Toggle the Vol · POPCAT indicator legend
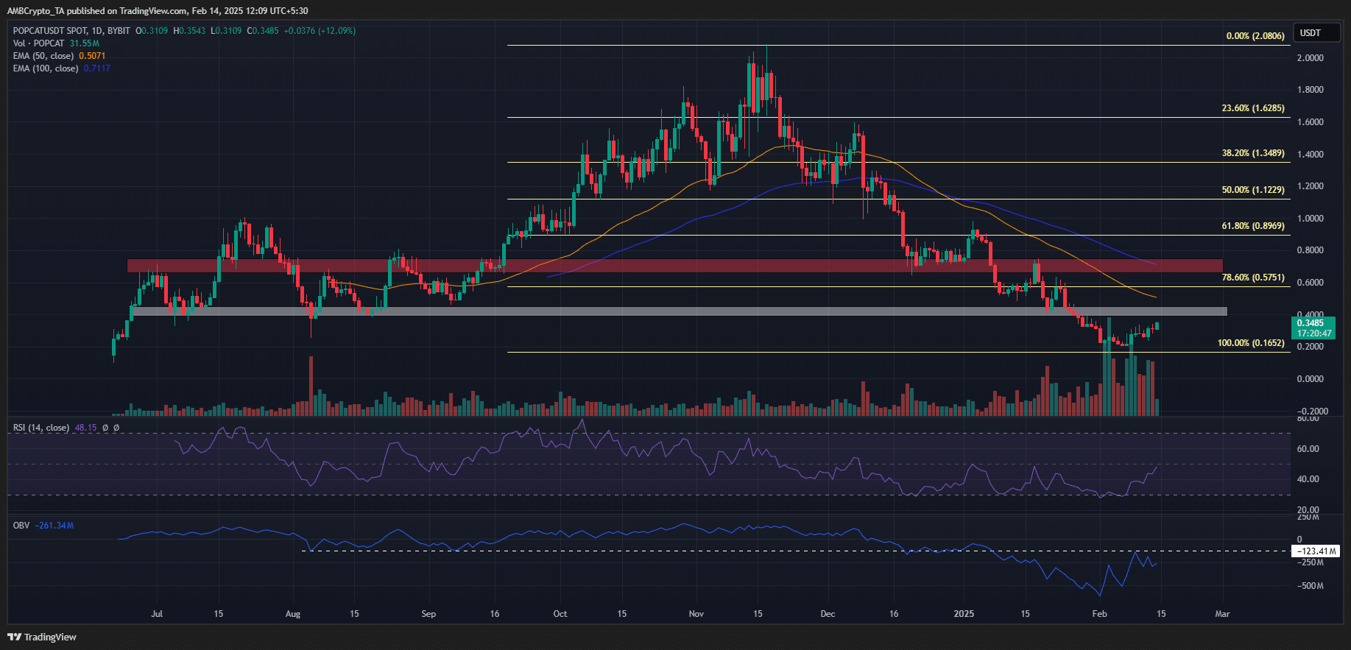1351x650 pixels. (x=39, y=43)
